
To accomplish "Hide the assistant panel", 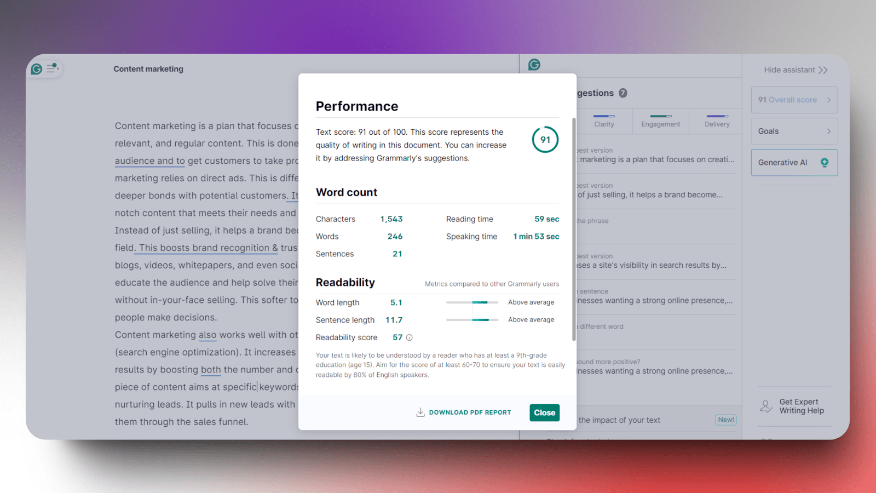I will [796, 70].
